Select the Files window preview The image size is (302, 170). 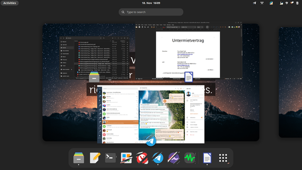click(94, 57)
